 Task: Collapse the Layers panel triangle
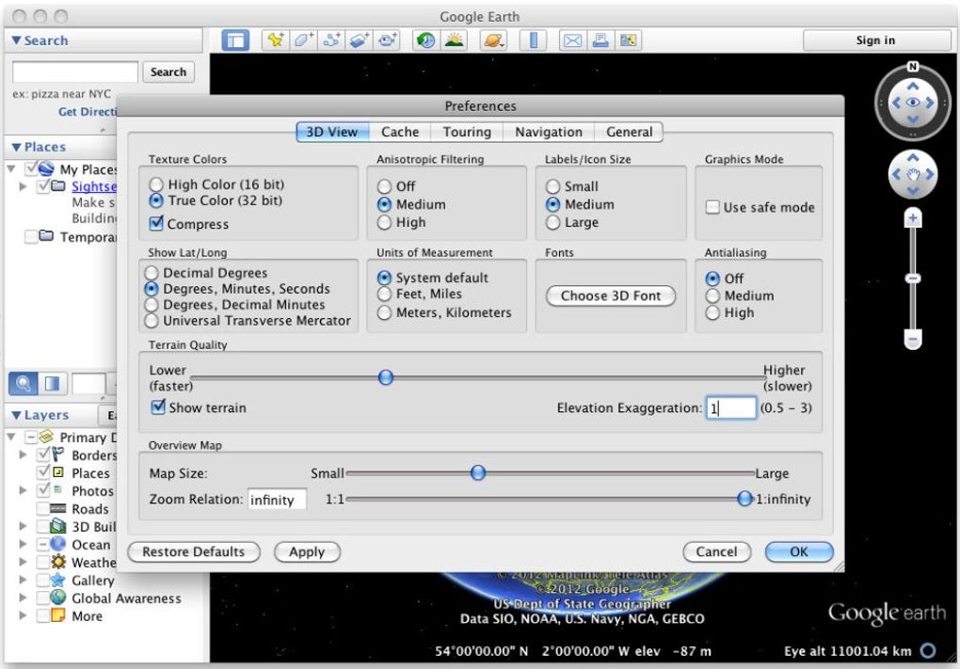[17, 415]
